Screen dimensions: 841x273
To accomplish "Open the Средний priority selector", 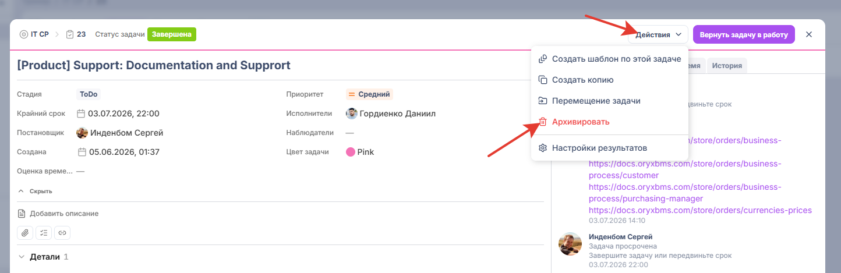I will tap(370, 94).
